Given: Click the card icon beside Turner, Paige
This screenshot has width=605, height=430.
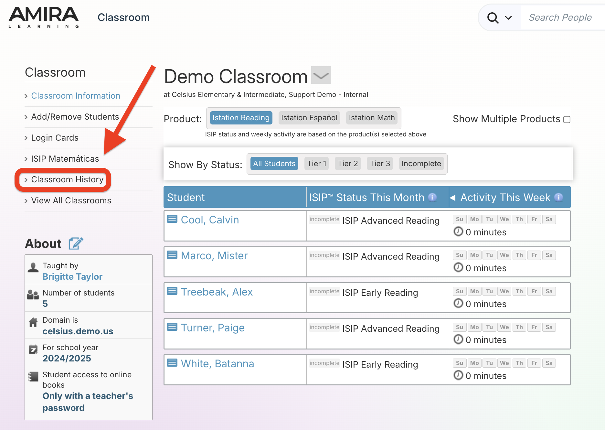Looking at the screenshot, I should [x=172, y=327].
